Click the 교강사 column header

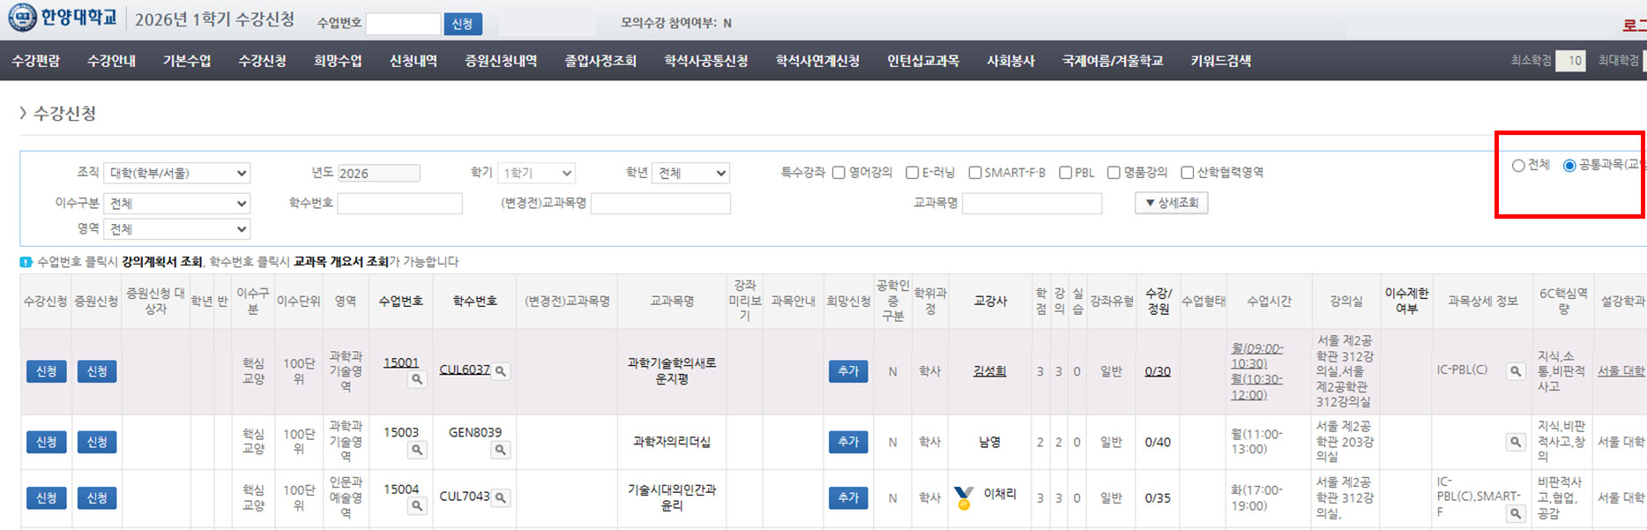click(x=990, y=301)
